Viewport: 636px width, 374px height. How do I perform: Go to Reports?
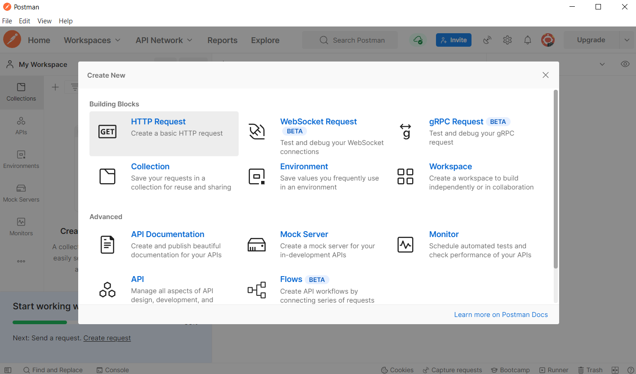coord(222,40)
